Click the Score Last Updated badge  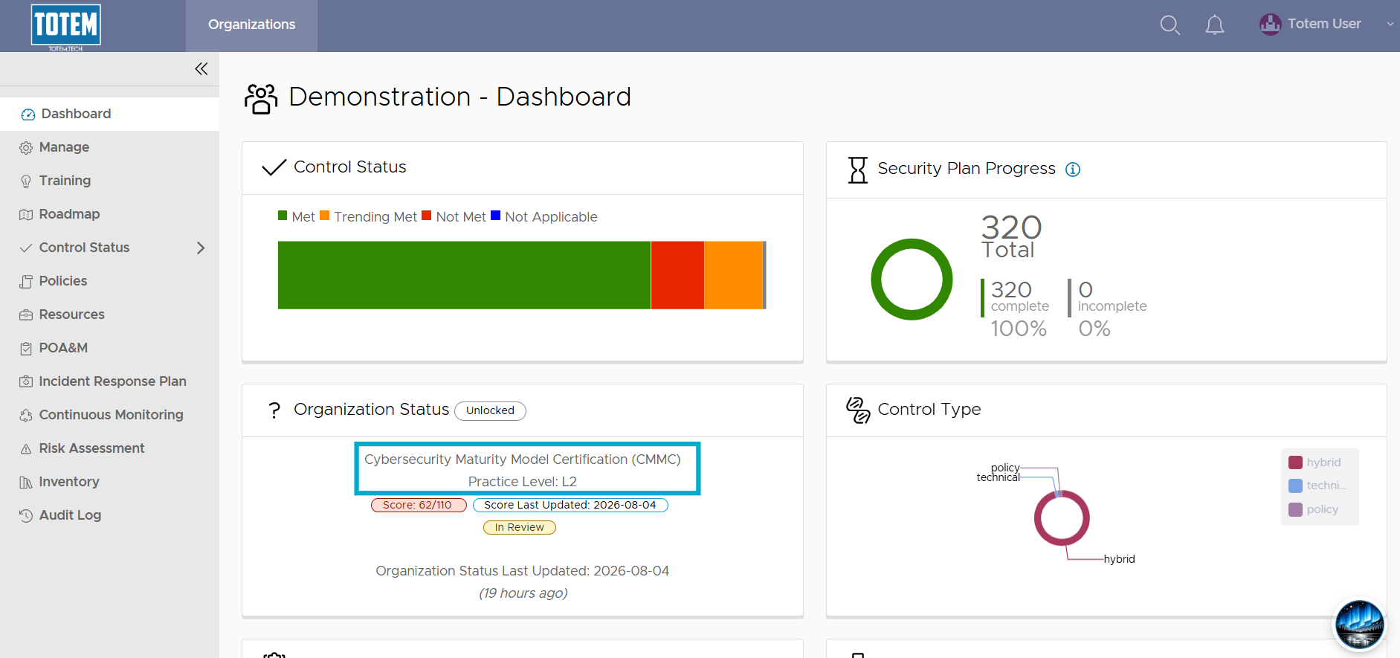(570, 505)
